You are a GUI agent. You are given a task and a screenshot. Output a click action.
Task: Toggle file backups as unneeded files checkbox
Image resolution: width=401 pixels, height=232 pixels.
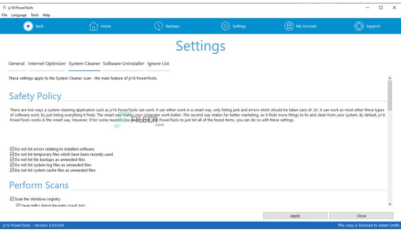coord(12,160)
